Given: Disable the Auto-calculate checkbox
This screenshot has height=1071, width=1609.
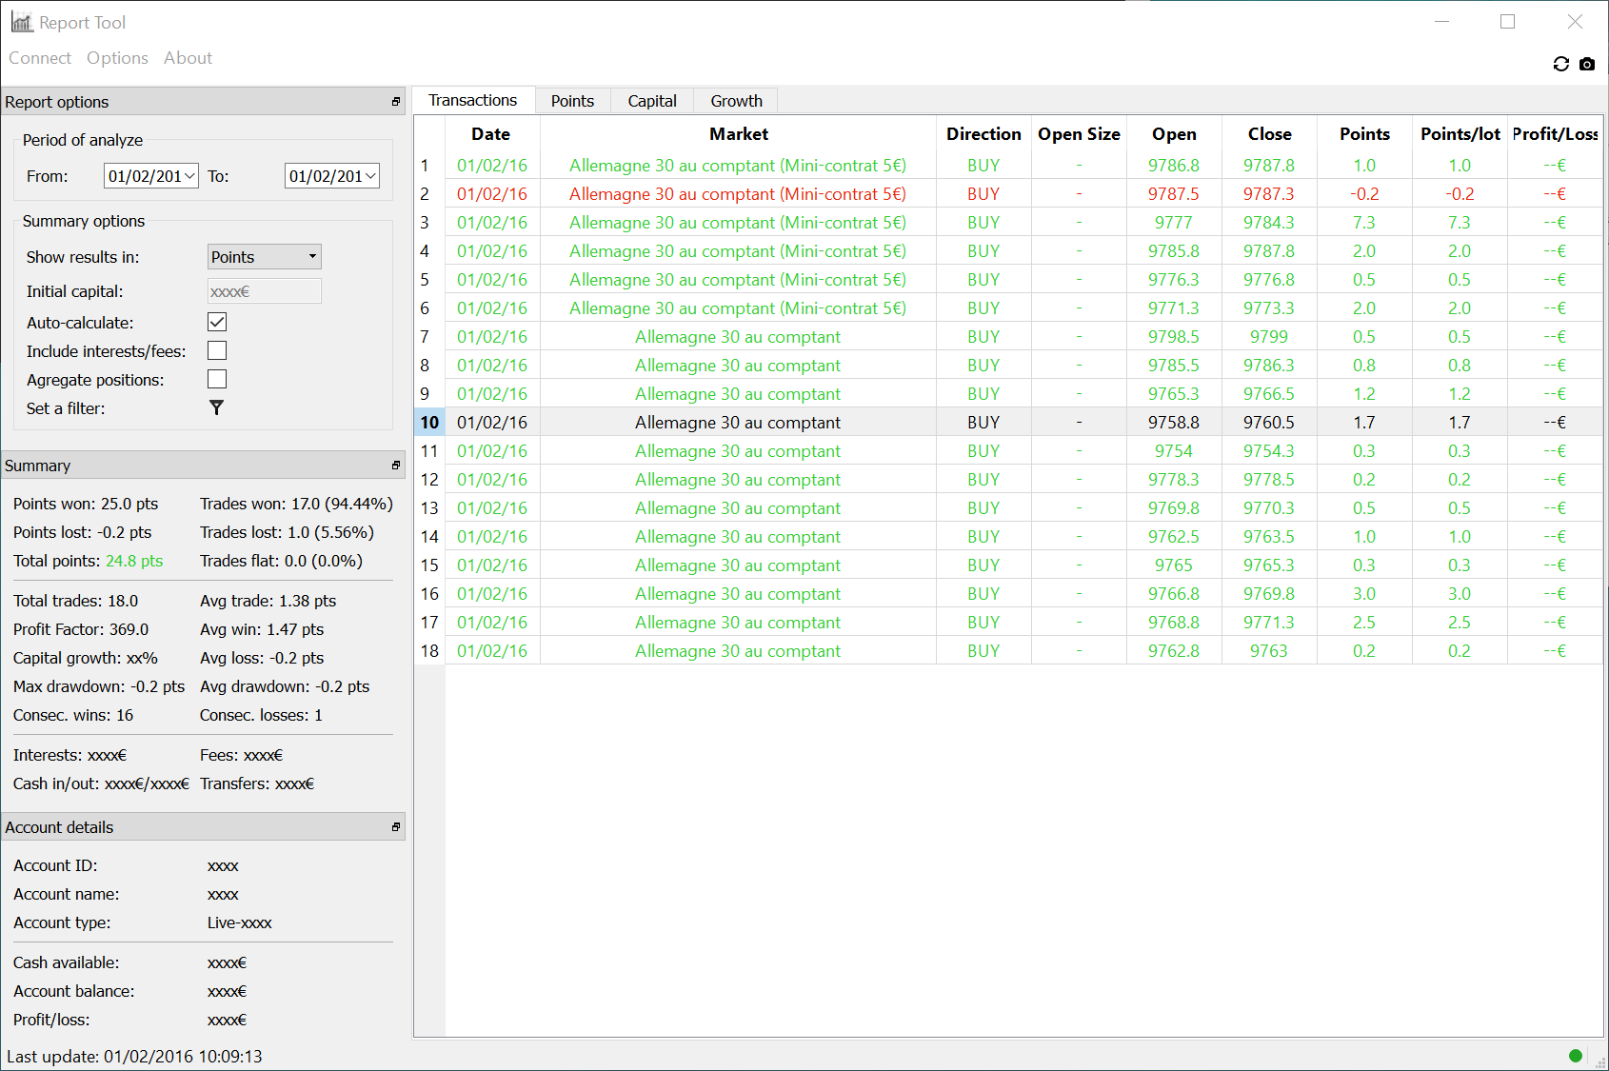Looking at the screenshot, I should [x=217, y=323].
